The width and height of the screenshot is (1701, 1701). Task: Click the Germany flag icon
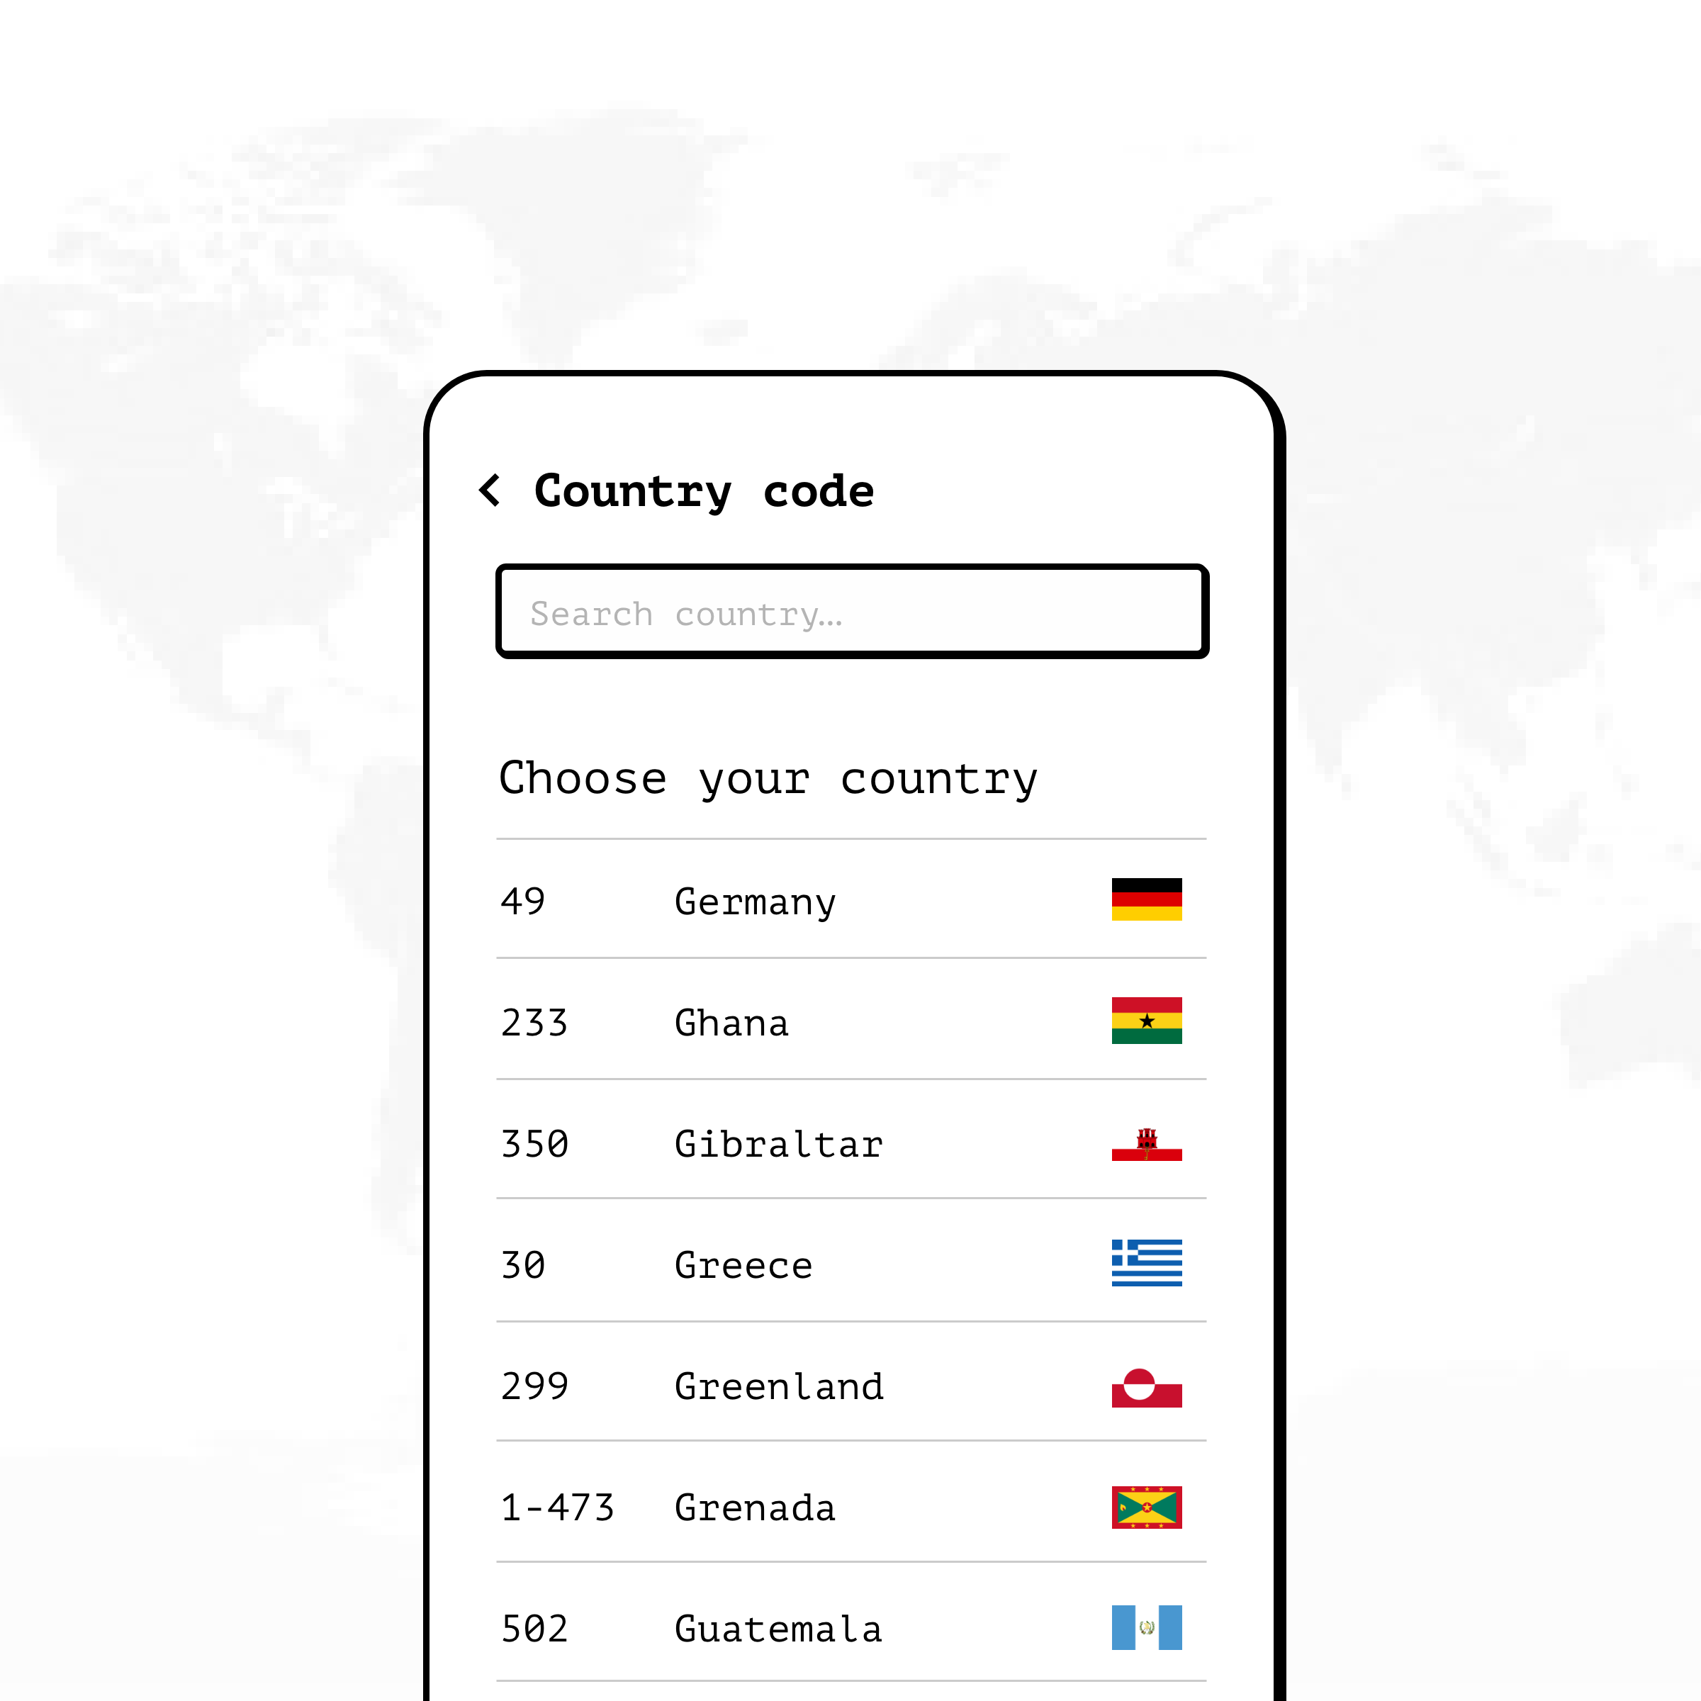[x=1146, y=901]
